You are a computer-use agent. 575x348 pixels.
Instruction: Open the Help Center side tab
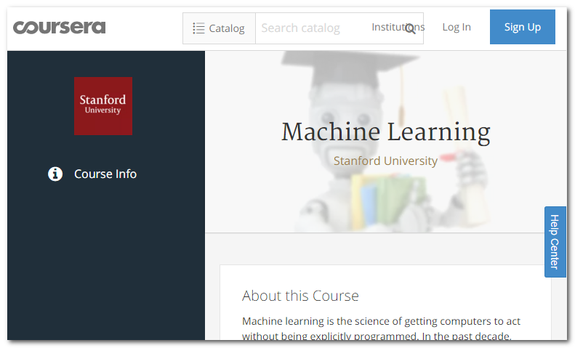555,242
